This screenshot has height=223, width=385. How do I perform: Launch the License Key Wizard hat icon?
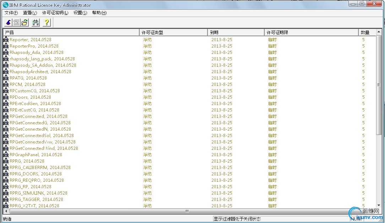tap(9, 23)
